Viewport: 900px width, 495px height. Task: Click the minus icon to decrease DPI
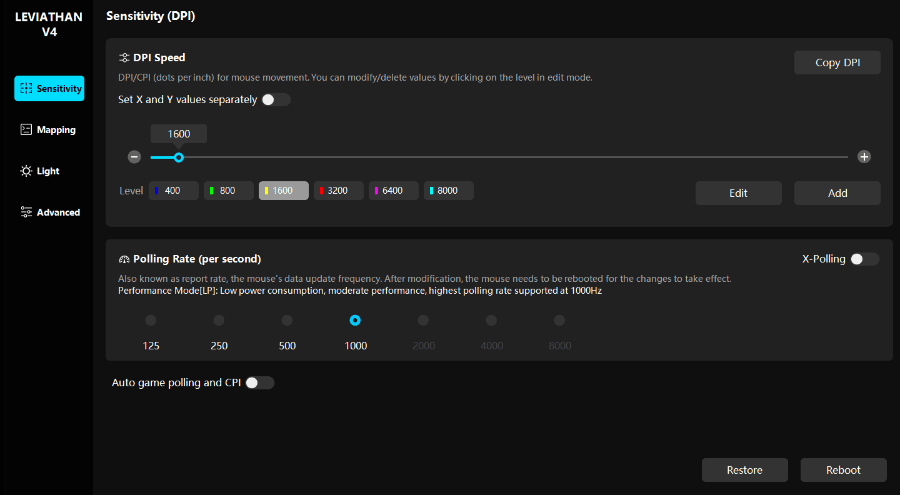coord(134,157)
